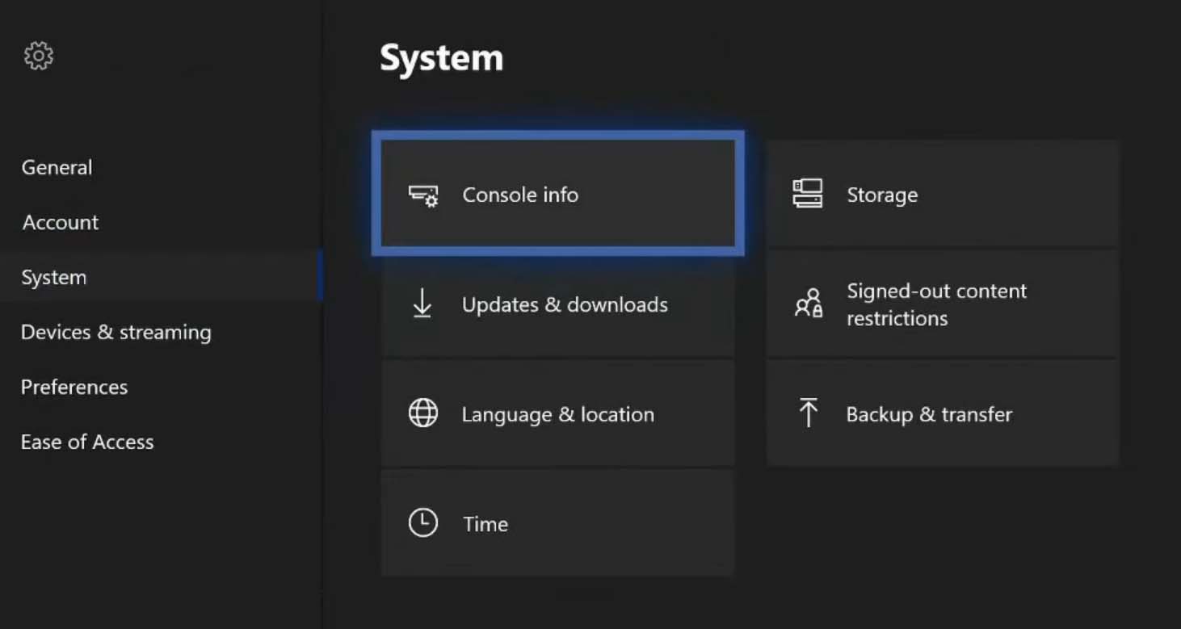Click the Console info gear icon
Image resolution: width=1181 pixels, height=629 pixels.
(423, 195)
